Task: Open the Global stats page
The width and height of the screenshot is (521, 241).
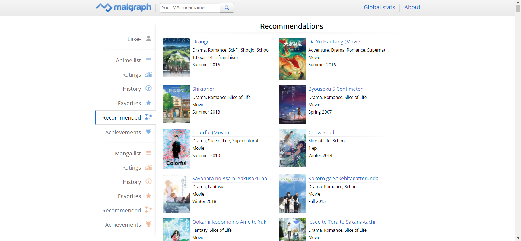Action: (379, 7)
